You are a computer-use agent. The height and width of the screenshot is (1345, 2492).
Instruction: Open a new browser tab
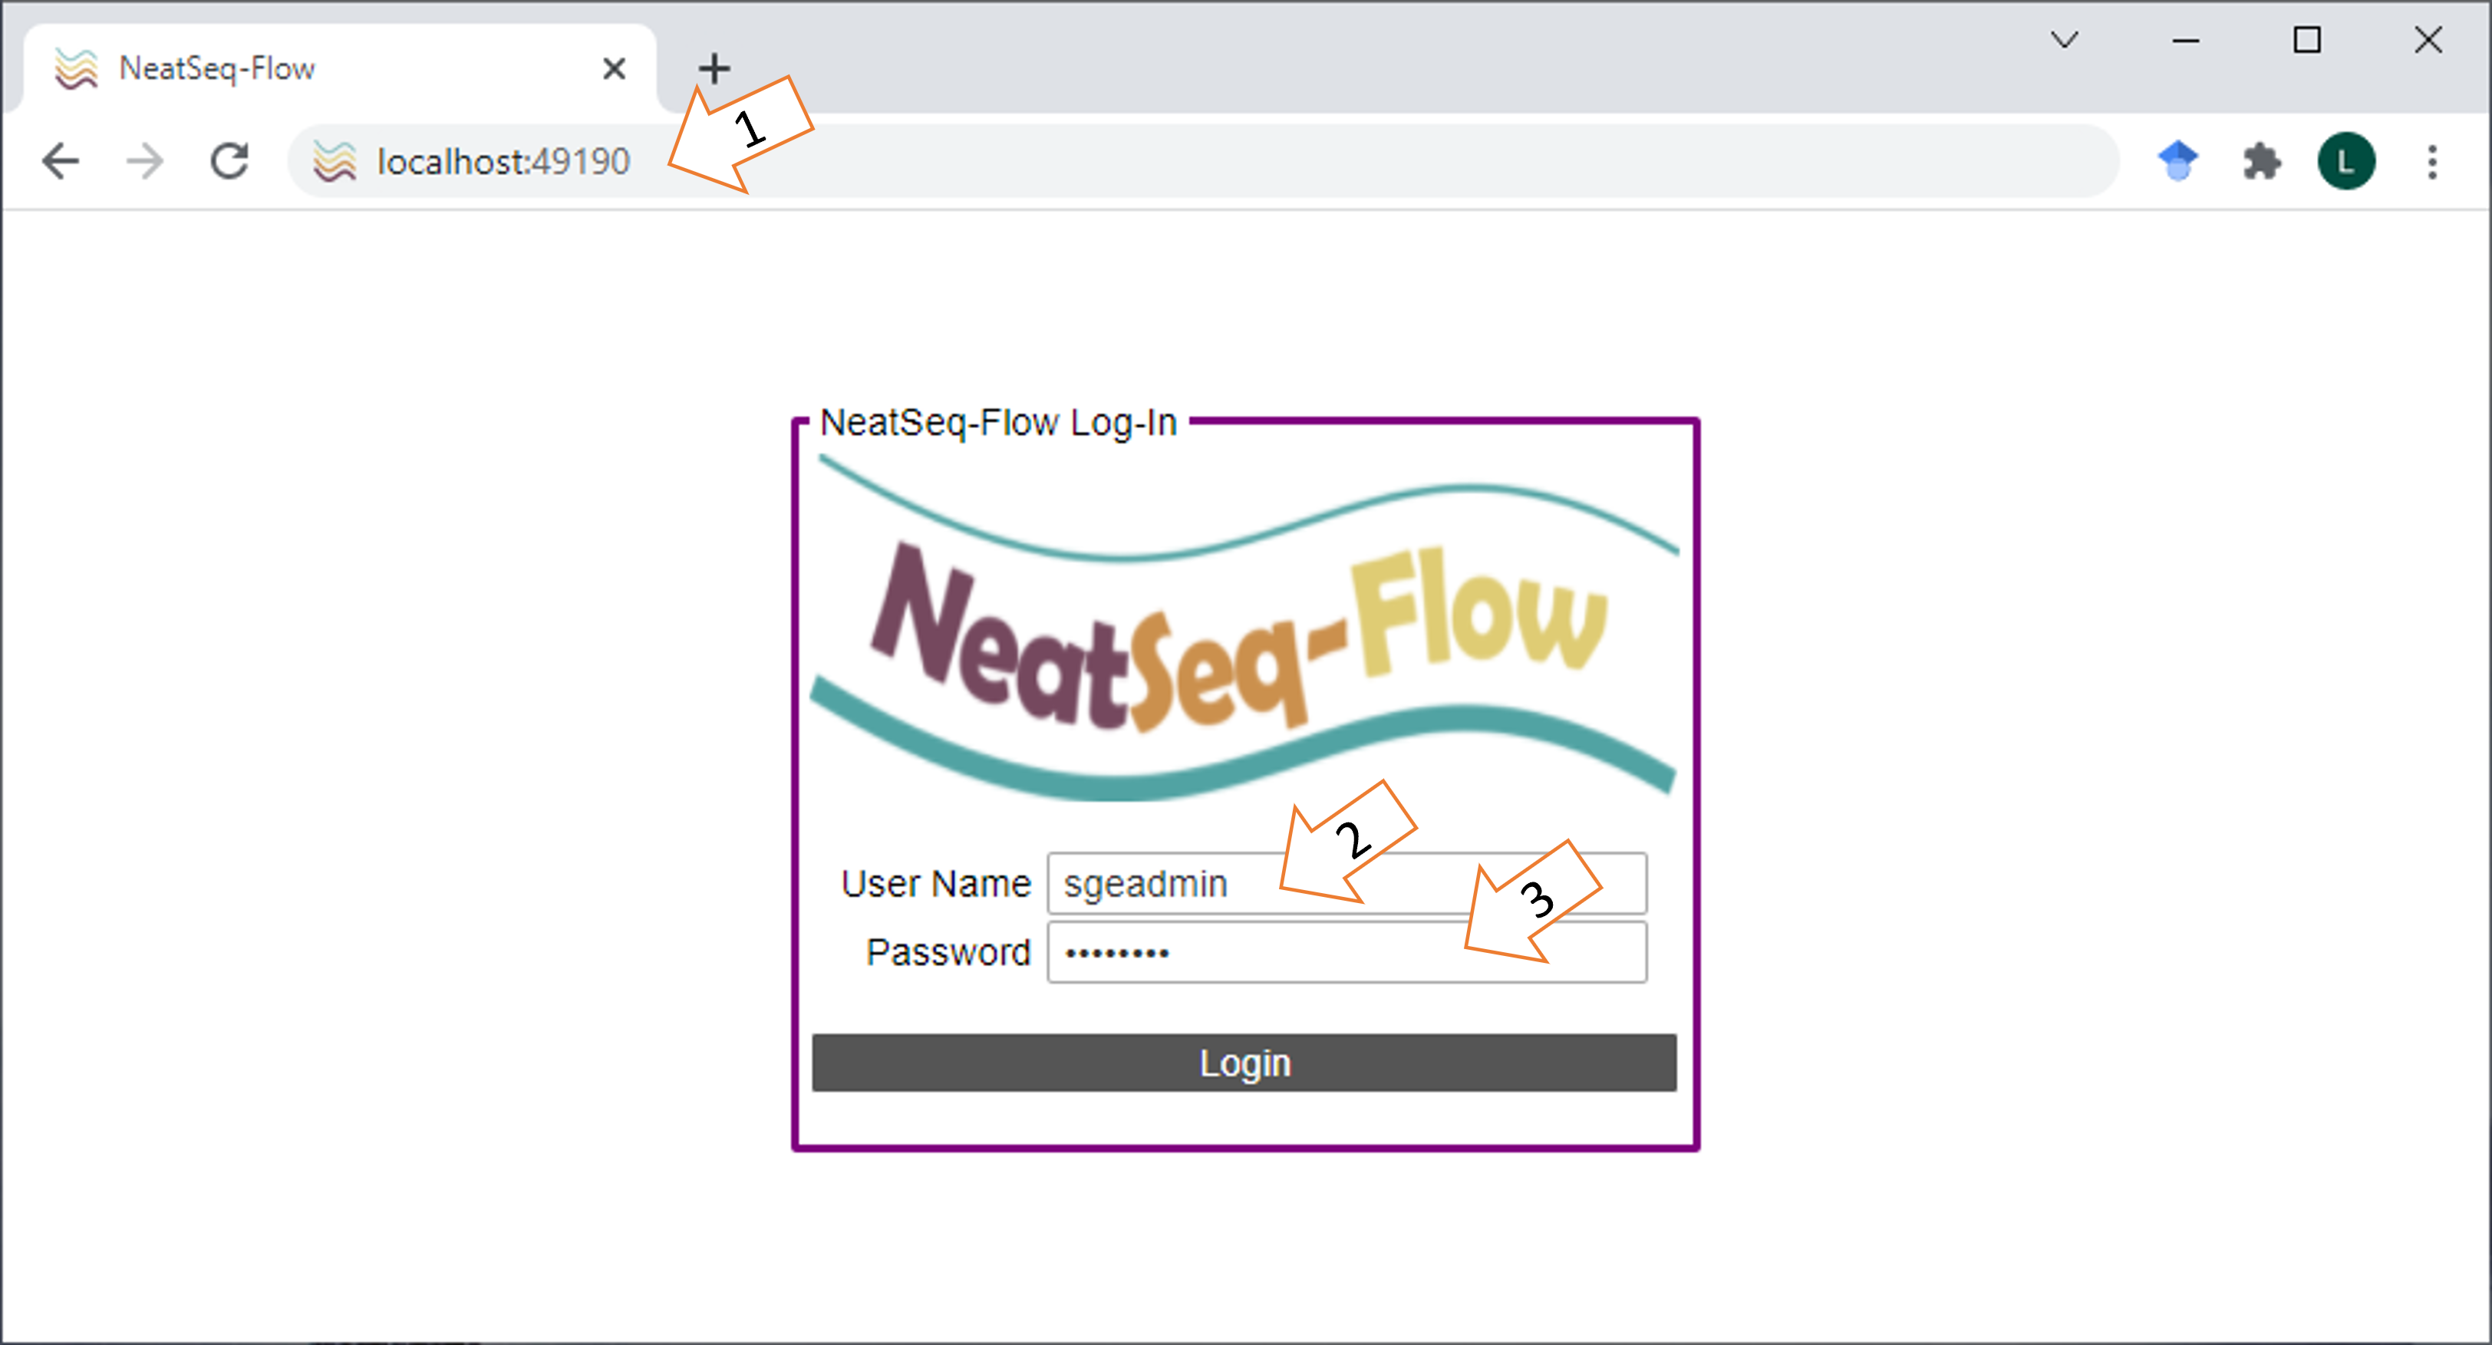(714, 69)
